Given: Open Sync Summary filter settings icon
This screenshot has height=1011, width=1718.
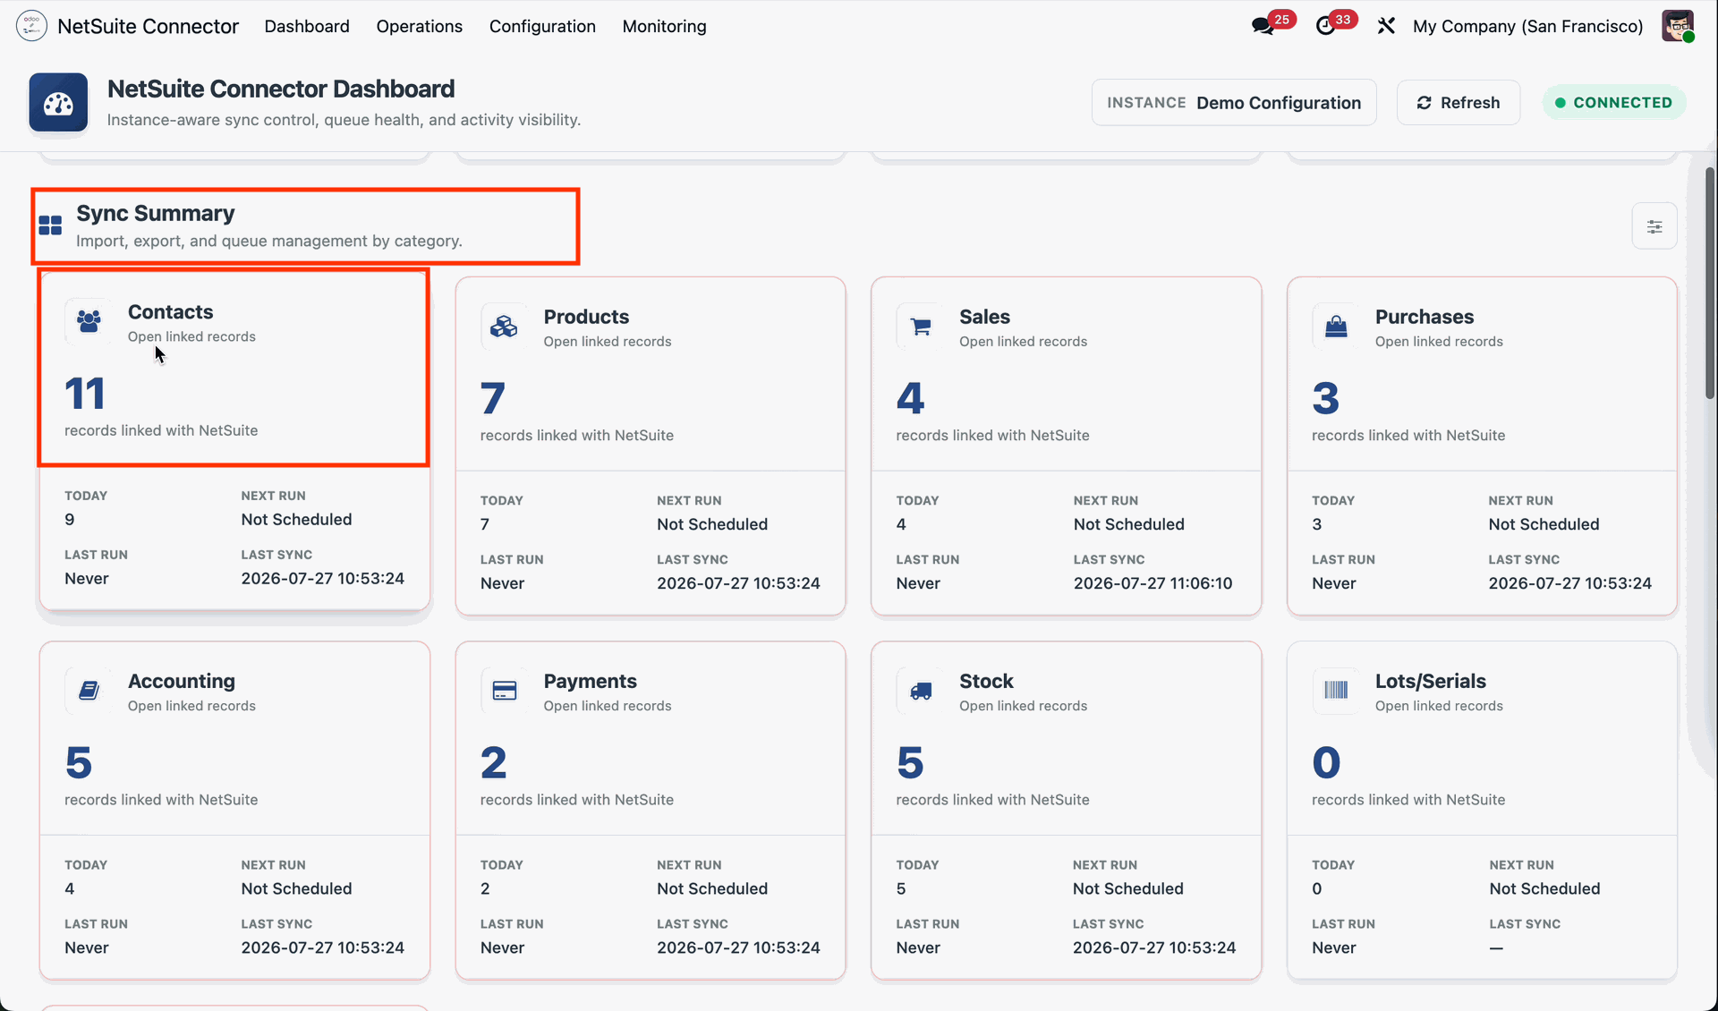Looking at the screenshot, I should (x=1654, y=226).
